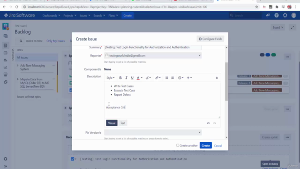The width and height of the screenshot is (300, 169).
Task: Expand the Migrate Data from MySQL epic
Action: (18, 79)
